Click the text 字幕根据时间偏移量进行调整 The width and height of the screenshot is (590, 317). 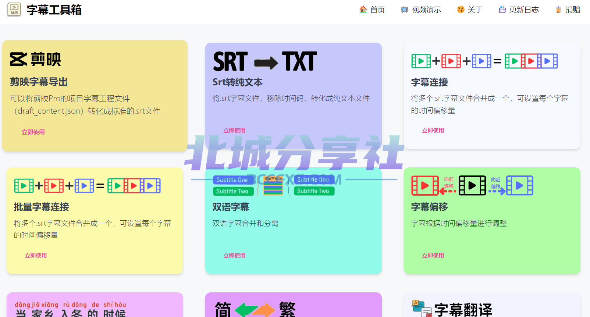[459, 223]
